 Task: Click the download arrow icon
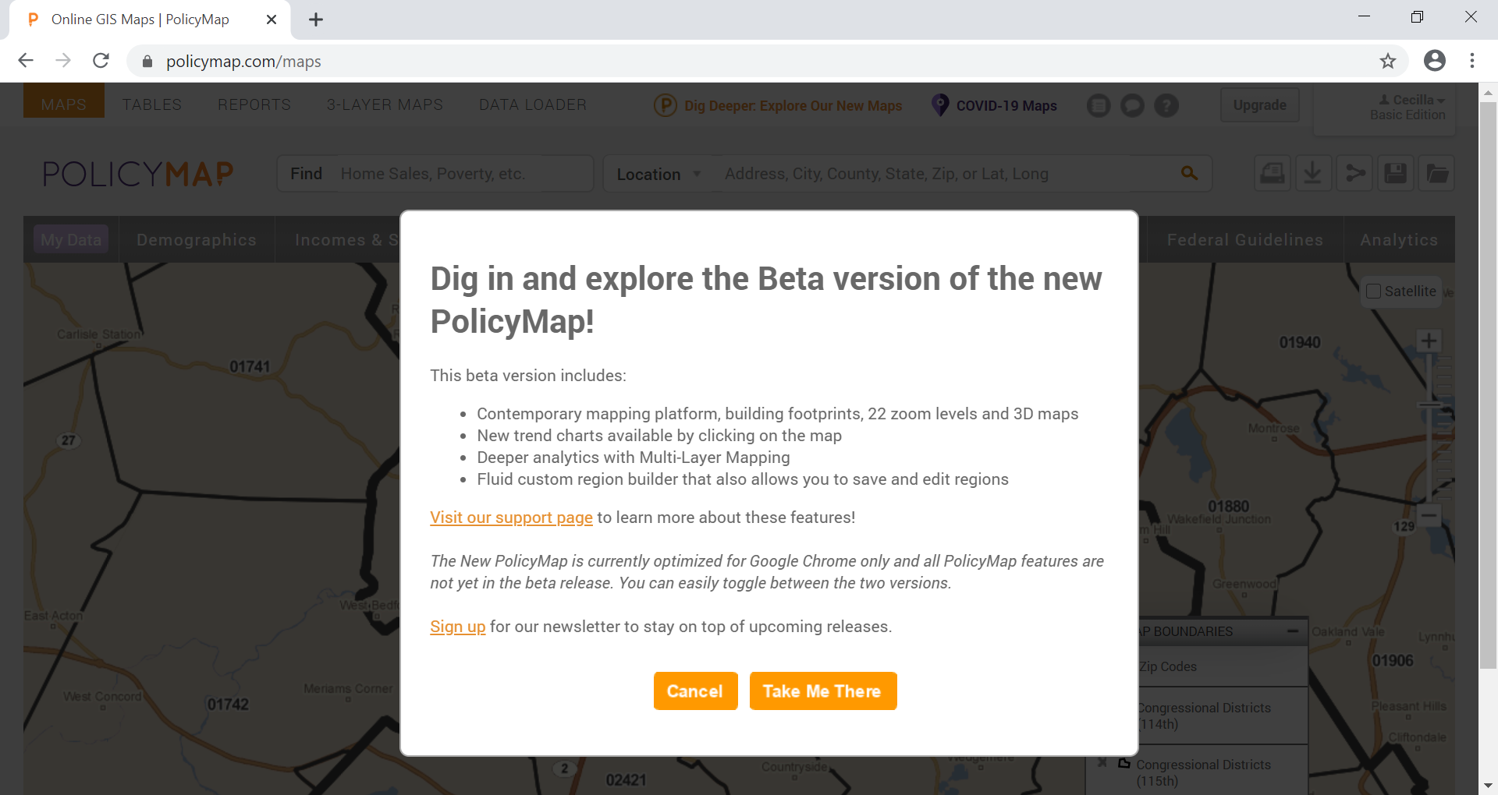click(1313, 173)
